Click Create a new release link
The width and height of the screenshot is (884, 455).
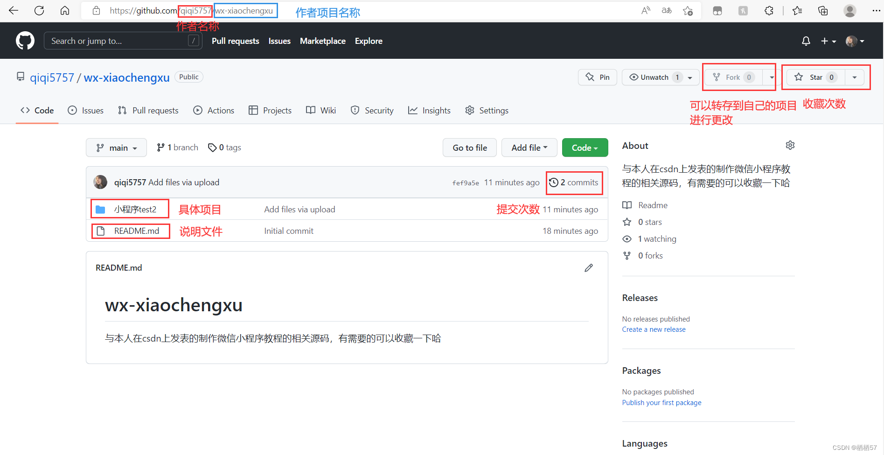click(x=654, y=329)
